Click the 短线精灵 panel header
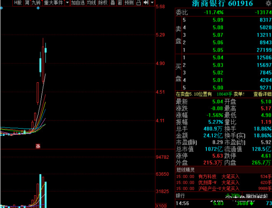The height and width of the screenshot is (208, 272). point(185,169)
